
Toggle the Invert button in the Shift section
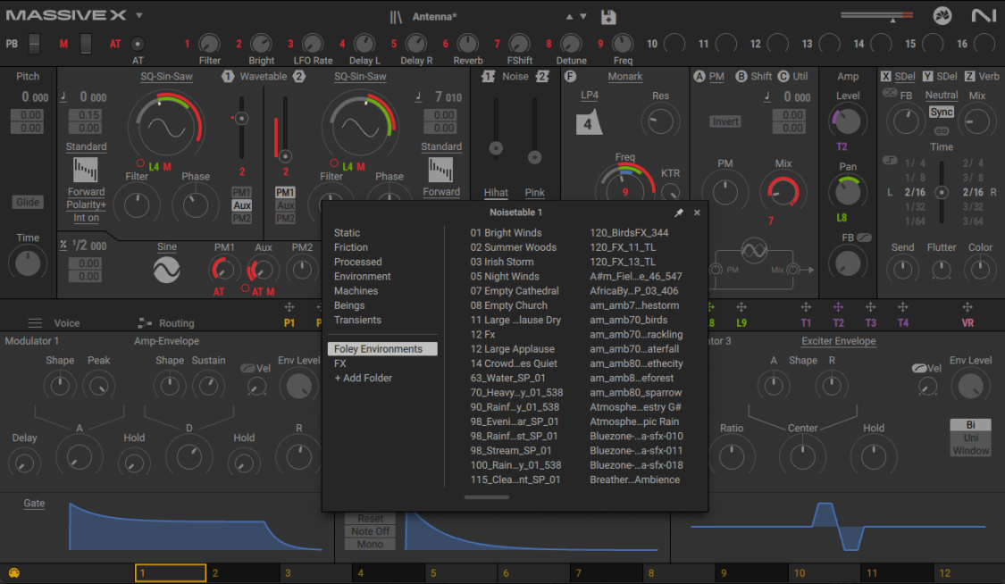tap(724, 121)
